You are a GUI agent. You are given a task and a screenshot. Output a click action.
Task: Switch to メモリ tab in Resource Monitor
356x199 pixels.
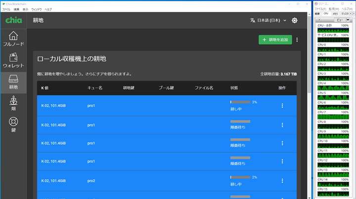[x=335, y=14]
